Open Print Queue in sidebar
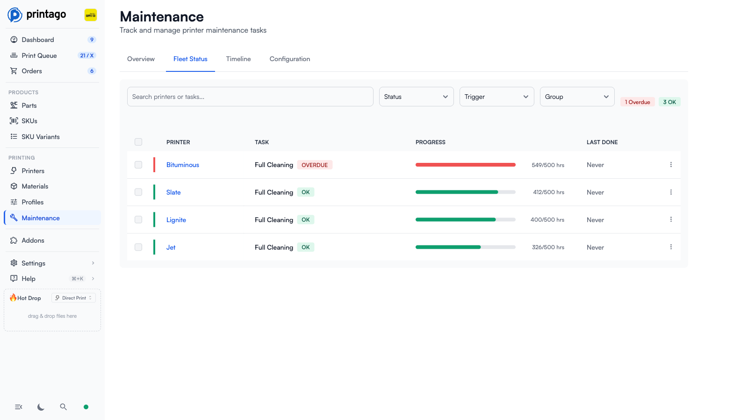 tap(52, 55)
